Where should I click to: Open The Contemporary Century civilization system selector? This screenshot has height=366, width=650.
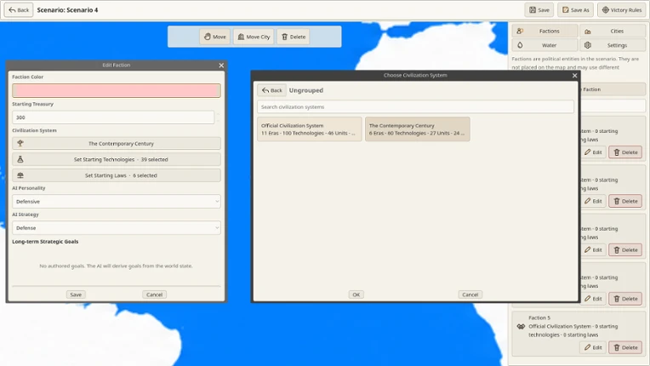[x=116, y=143]
